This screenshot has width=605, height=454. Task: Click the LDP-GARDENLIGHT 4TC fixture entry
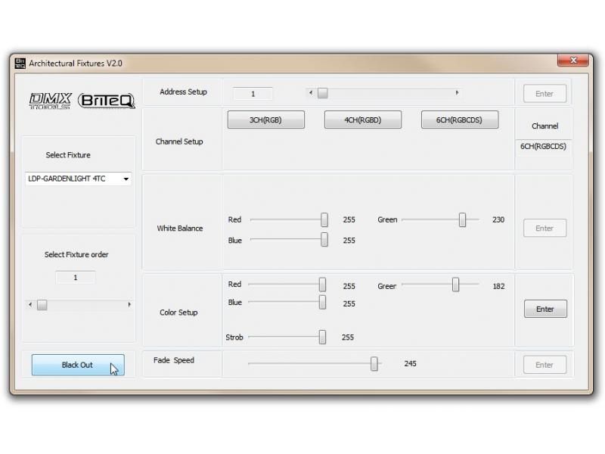tap(78, 179)
